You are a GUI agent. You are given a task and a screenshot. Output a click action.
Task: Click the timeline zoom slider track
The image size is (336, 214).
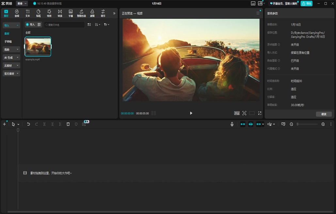307,124
